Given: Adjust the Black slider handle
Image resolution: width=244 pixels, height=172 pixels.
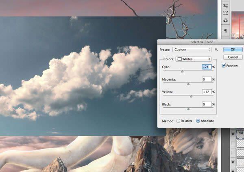Looking at the screenshot, I should click(188, 109).
